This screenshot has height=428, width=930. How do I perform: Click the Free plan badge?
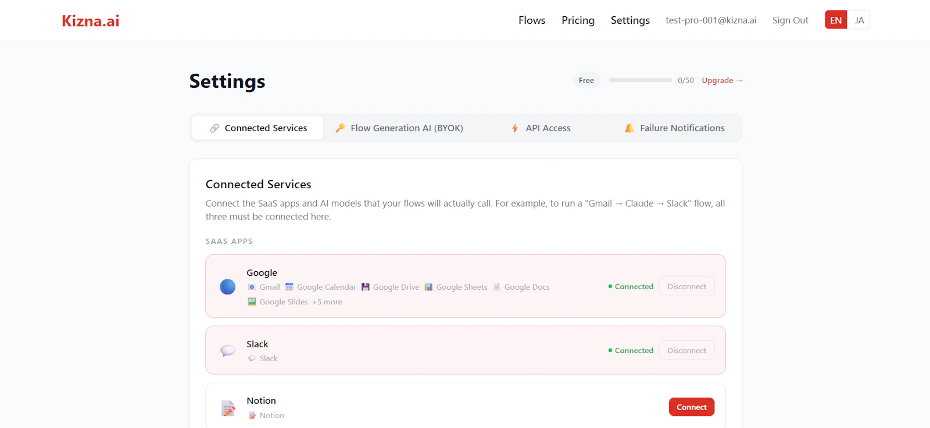[x=586, y=80]
